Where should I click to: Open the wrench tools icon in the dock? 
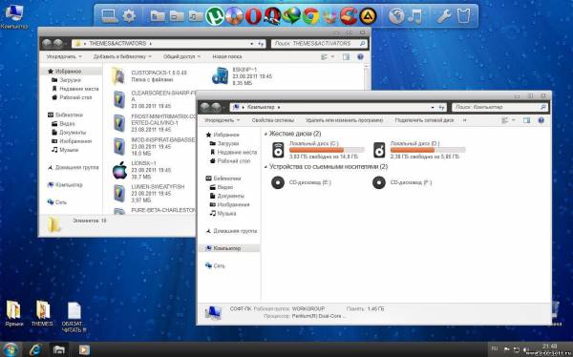[x=444, y=16]
